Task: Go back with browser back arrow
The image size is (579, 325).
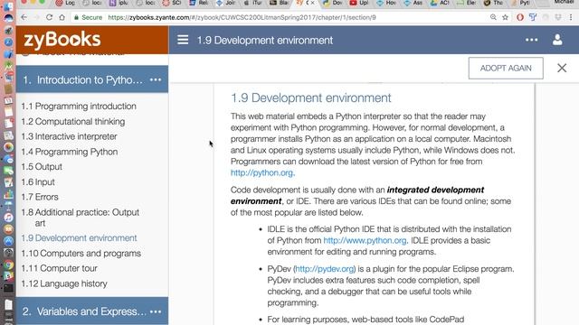Action: (24, 17)
